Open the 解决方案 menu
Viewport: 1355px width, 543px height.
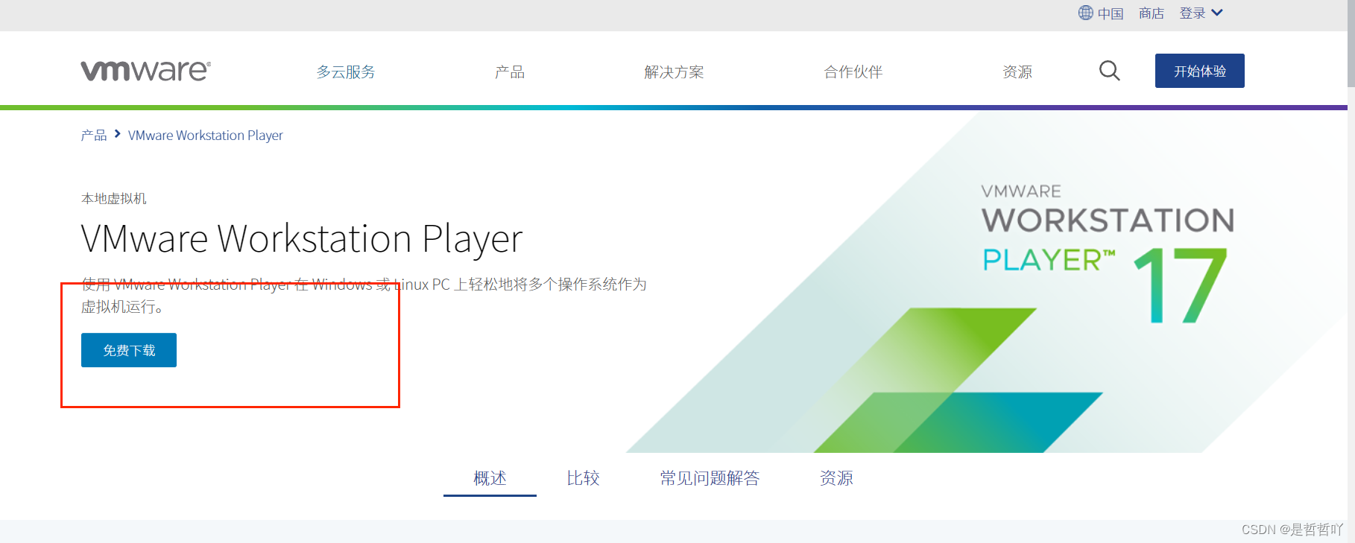pos(674,72)
